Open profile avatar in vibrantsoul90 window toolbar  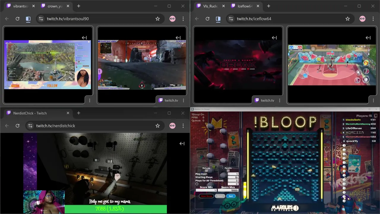(172, 19)
